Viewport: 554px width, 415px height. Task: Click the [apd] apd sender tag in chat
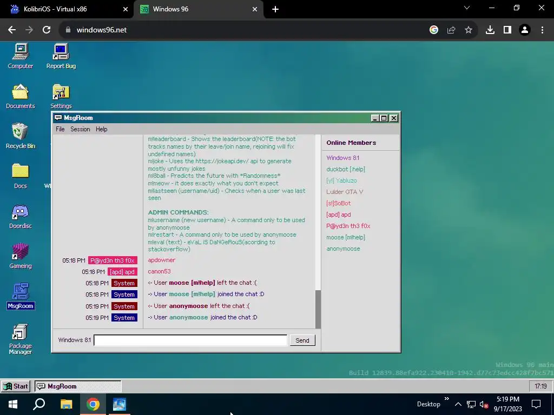coord(122,272)
